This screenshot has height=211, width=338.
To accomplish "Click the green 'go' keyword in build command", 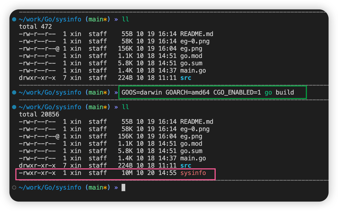I will tap(268, 92).
